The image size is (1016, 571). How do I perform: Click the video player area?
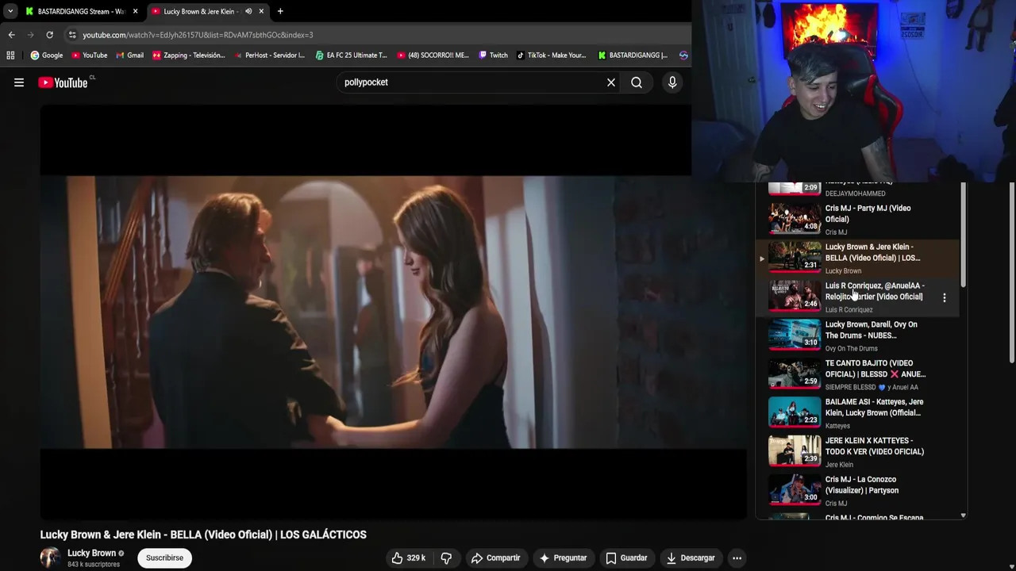[393, 312]
